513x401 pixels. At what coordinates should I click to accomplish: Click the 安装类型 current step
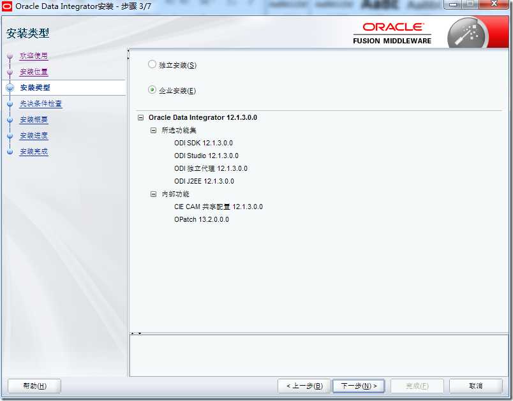(35, 87)
